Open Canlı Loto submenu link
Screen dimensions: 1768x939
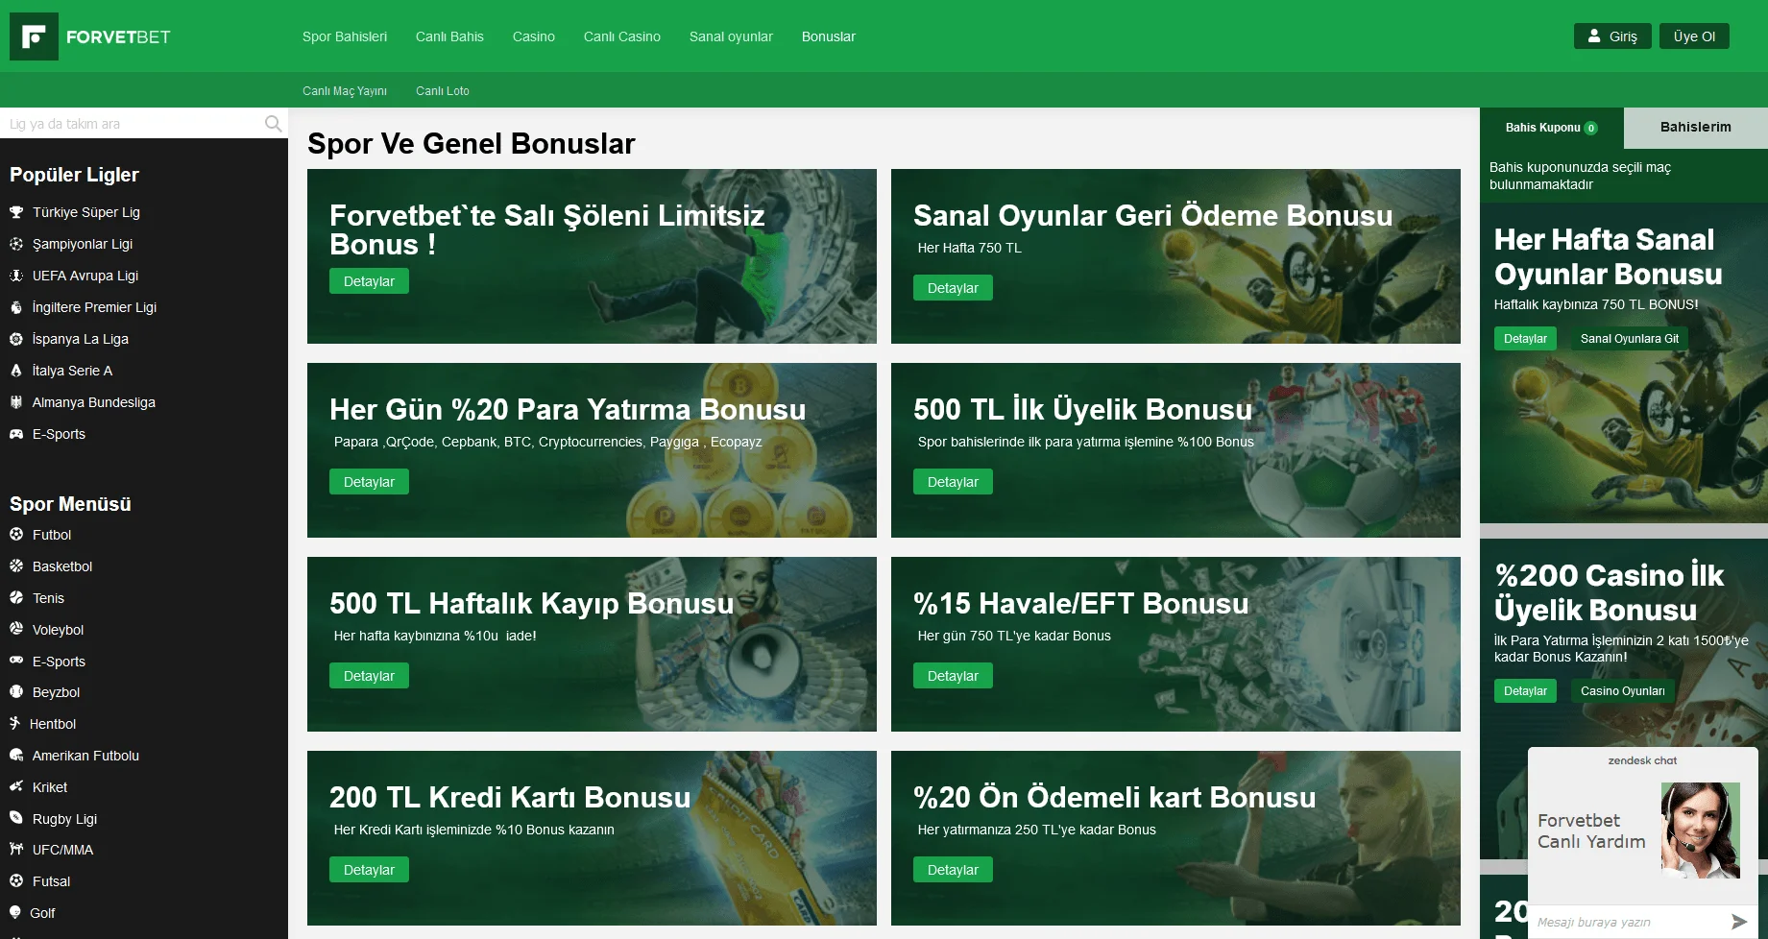tap(443, 91)
